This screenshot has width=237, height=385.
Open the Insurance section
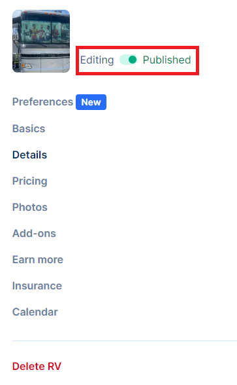coord(37,285)
